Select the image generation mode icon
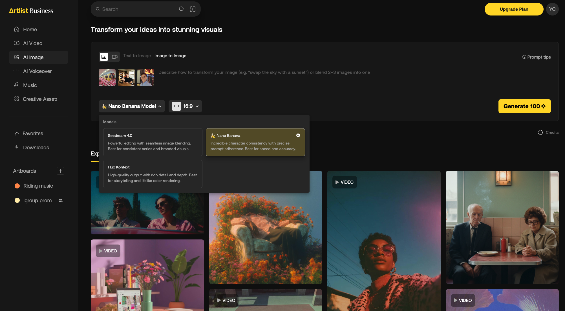Screen dimensions: 565x311 104,57
